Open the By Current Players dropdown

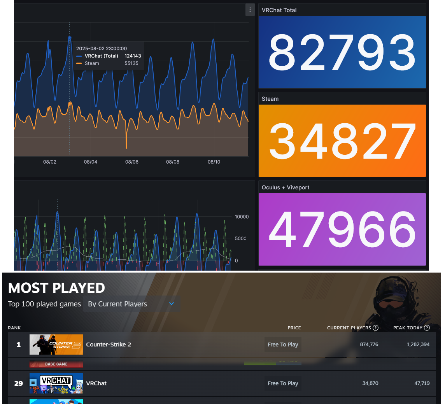click(x=132, y=304)
